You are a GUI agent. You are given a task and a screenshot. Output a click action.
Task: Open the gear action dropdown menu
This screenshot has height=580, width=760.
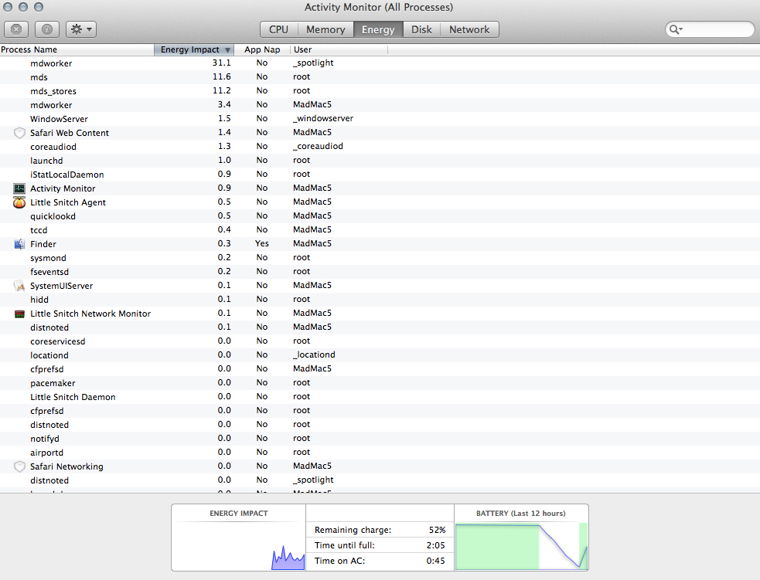81,29
